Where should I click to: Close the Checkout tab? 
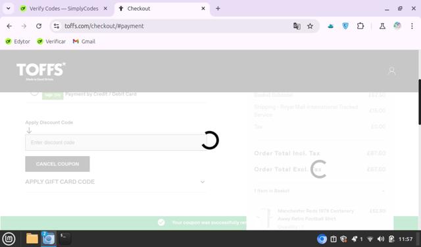(x=203, y=9)
